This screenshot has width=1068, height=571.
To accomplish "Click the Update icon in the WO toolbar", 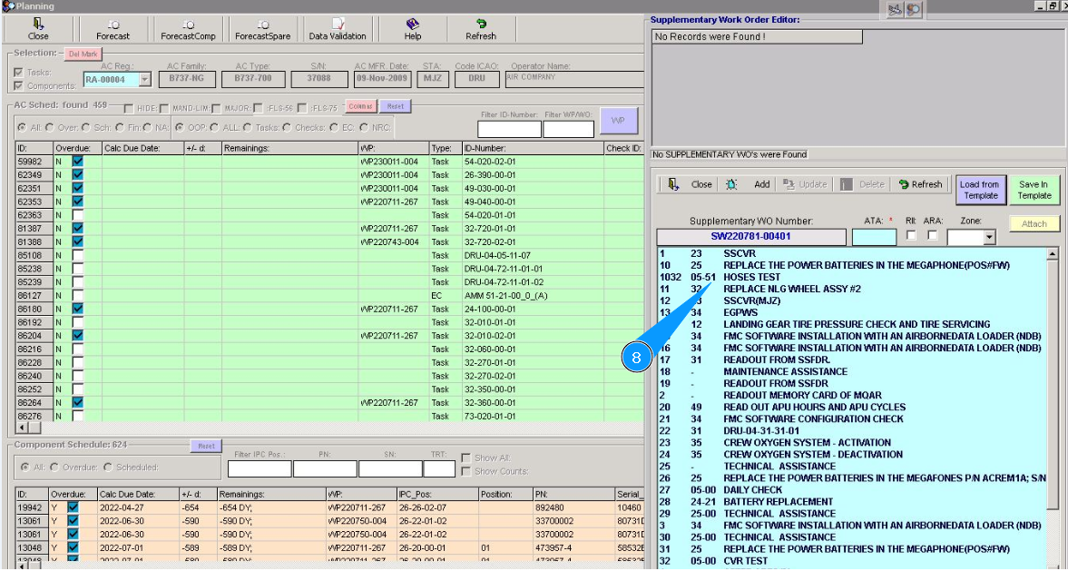I will point(789,184).
